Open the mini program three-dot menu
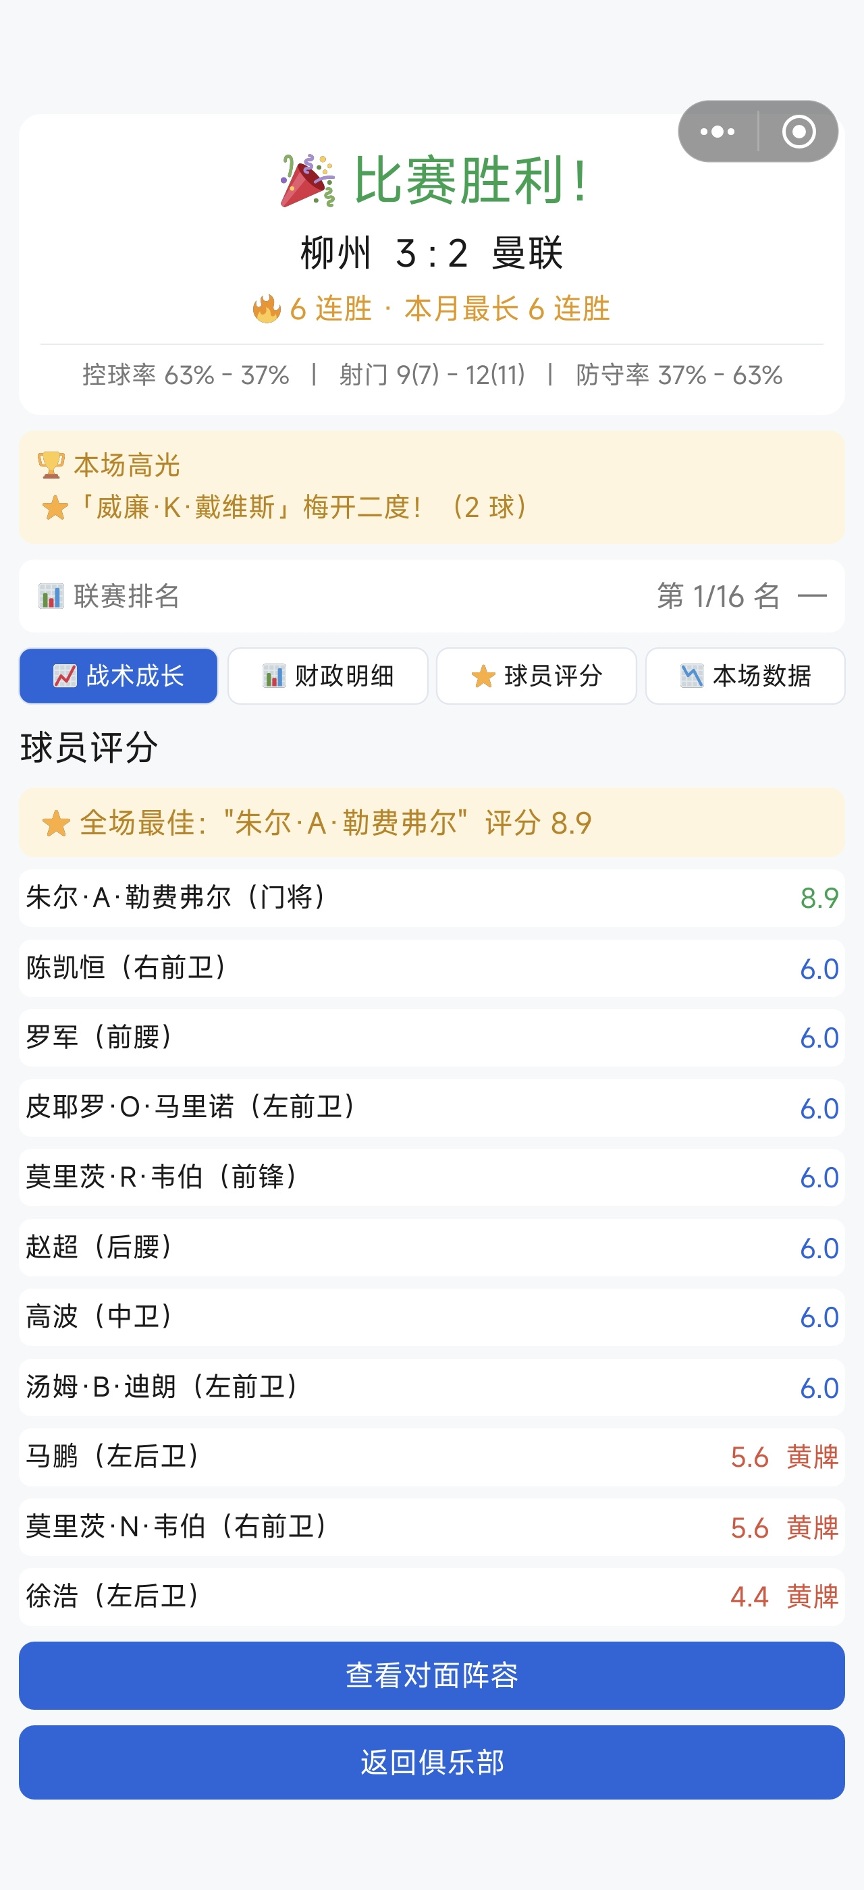This screenshot has height=1890, width=864. [718, 132]
